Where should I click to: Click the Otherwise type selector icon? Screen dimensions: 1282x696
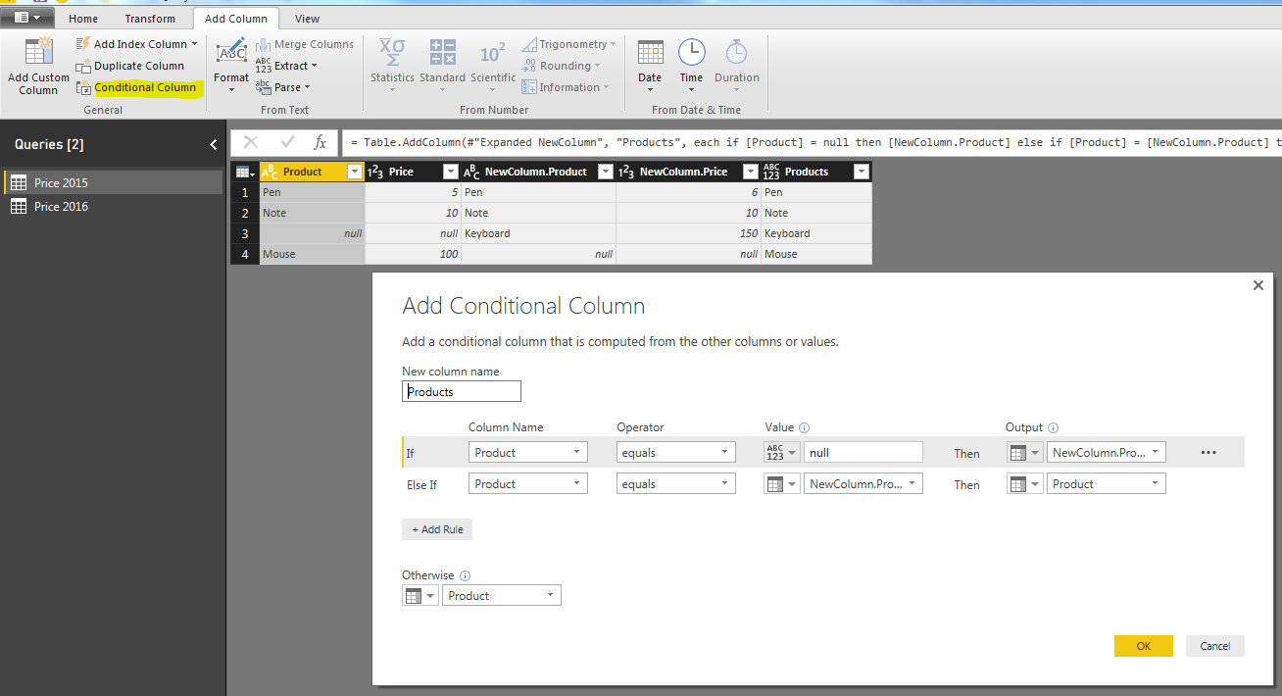(420, 595)
